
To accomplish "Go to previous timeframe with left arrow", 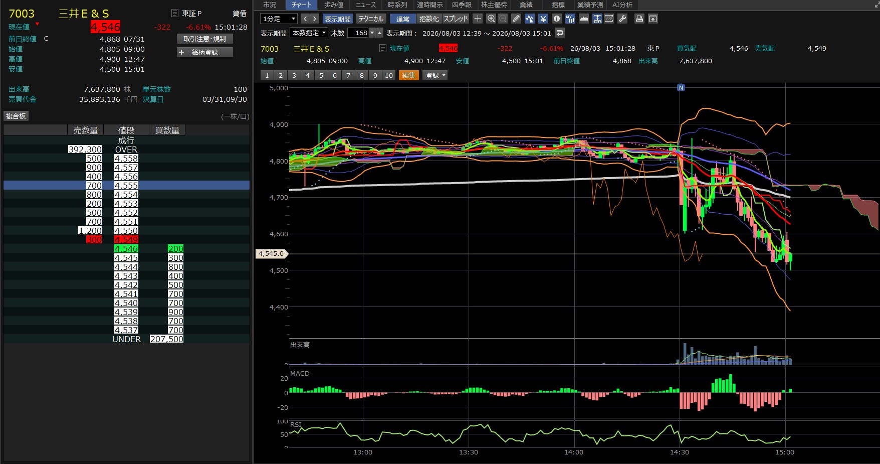I will tap(305, 19).
